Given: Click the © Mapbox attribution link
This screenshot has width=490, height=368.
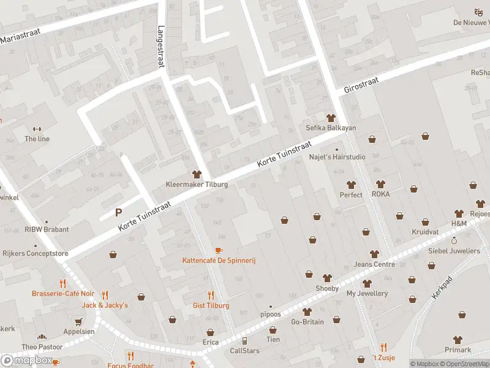Looking at the screenshot, I should pyautogui.click(x=424, y=364).
